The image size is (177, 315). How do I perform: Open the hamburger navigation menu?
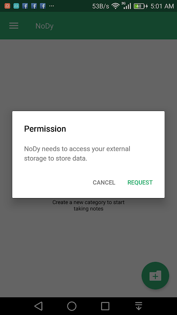[14, 26]
